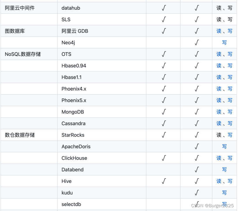Click the 阿里云 GDB name cell
Screen dimensions: 238x211
102,31
